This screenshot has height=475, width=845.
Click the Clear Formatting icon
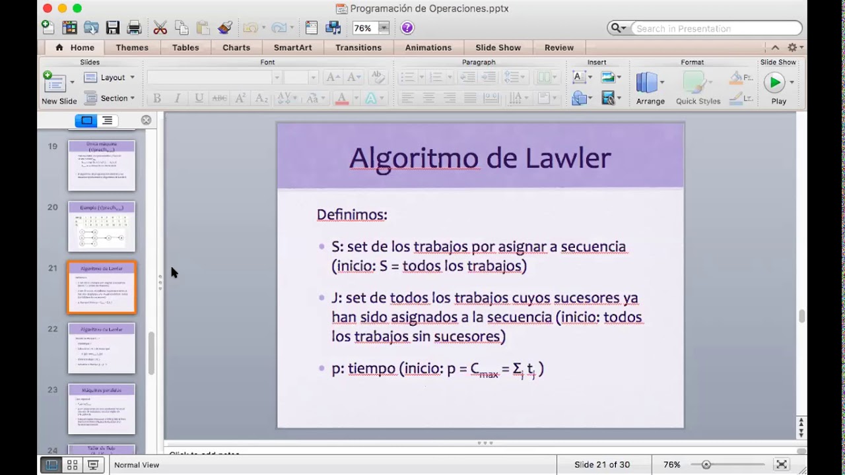[378, 78]
